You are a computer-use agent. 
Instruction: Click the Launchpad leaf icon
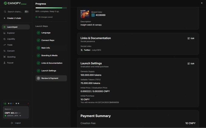point(5,27)
